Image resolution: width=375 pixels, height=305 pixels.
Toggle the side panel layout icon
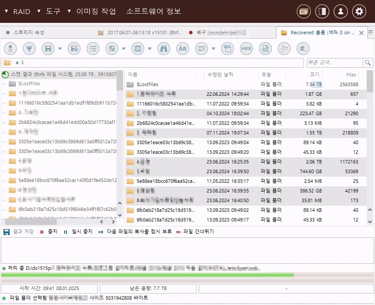(322, 11)
